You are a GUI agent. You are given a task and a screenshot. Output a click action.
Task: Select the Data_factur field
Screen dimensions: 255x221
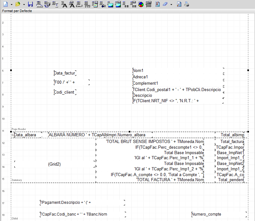click(65, 73)
